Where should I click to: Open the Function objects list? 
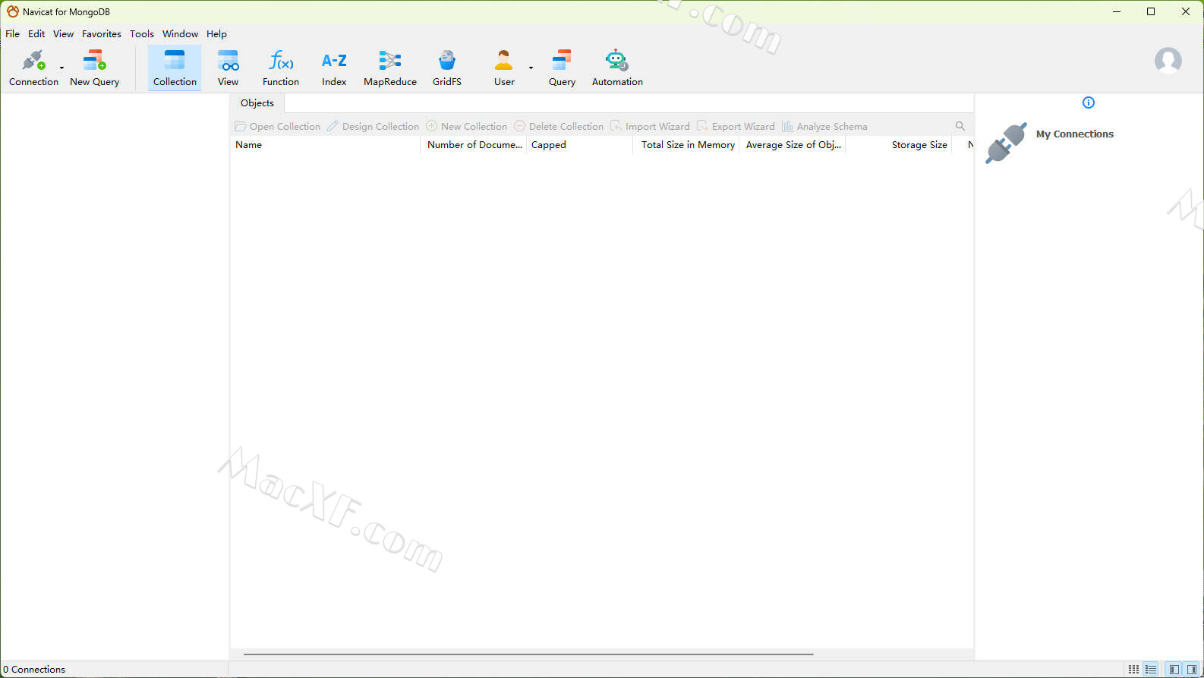280,68
